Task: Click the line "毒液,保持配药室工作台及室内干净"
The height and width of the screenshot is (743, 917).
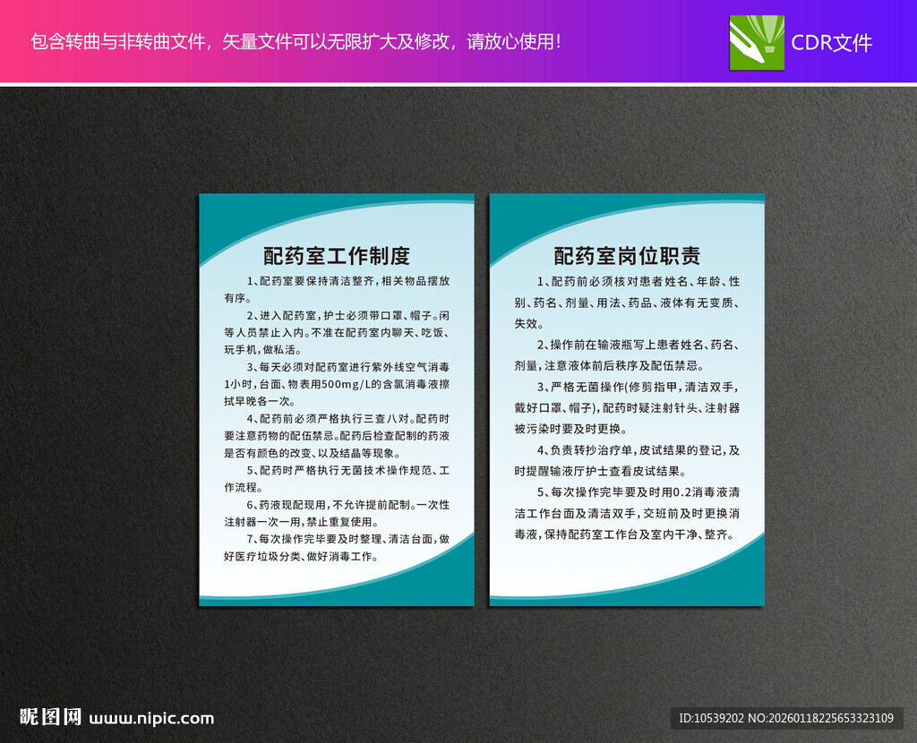Action: click(x=624, y=534)
